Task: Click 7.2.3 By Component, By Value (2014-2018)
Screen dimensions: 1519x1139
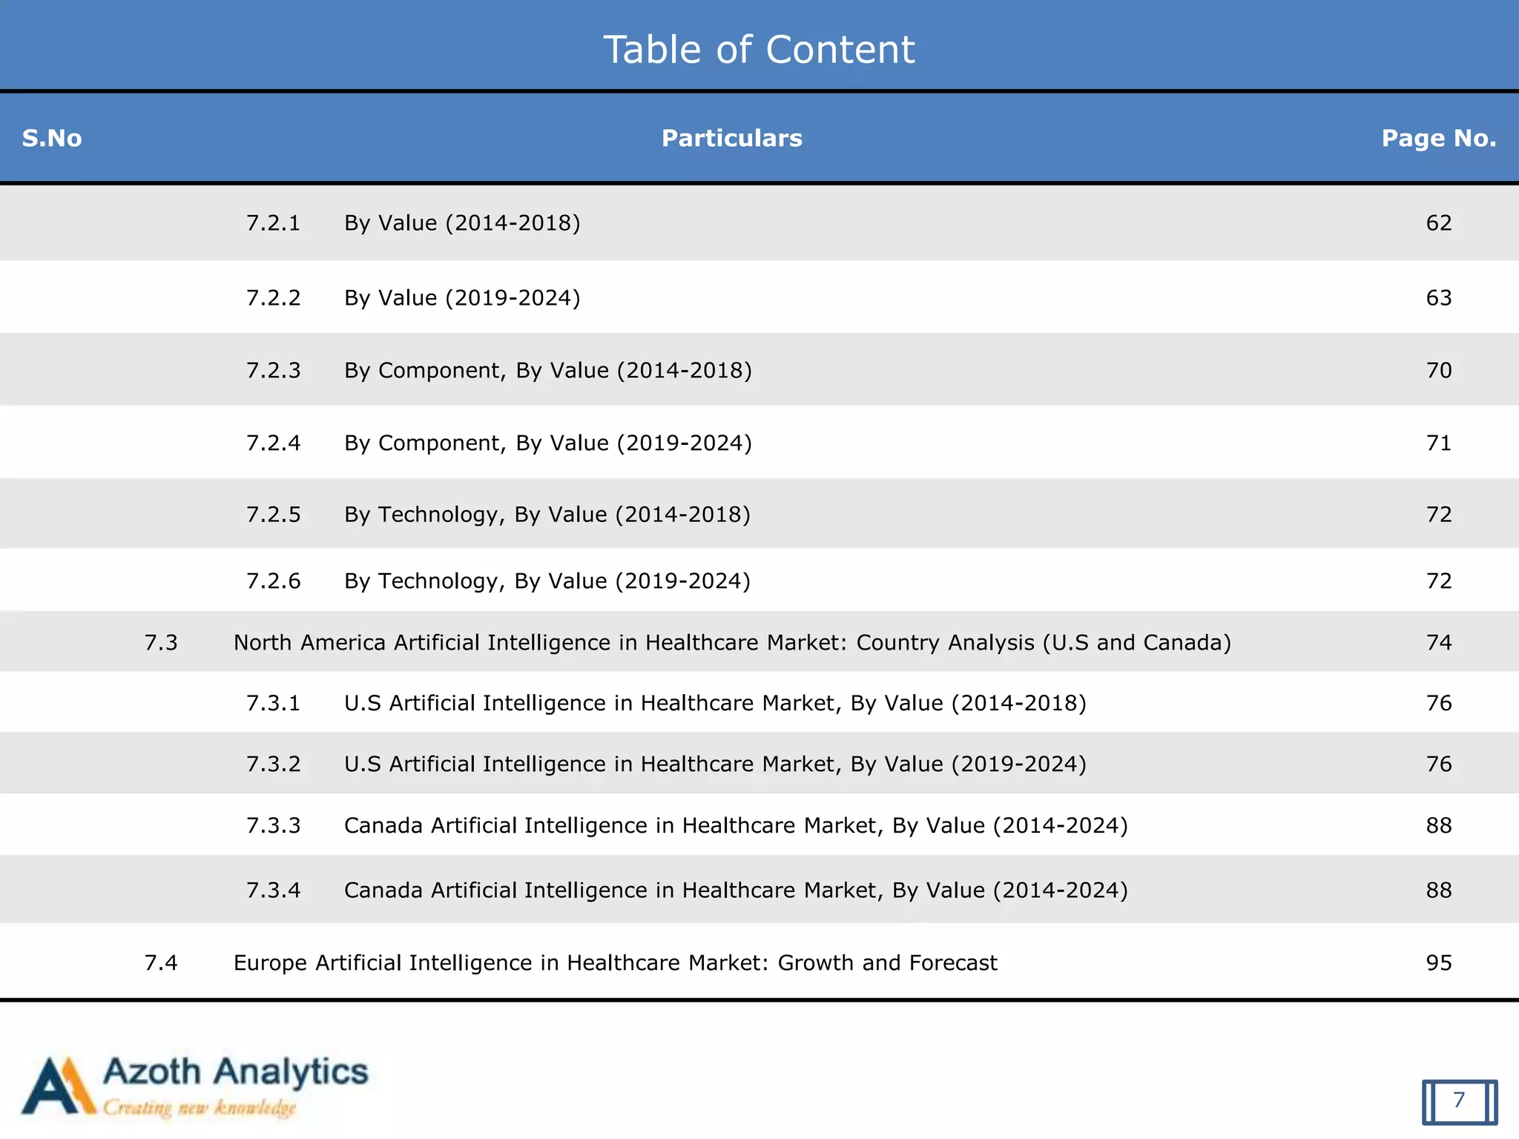Action: 547,371
